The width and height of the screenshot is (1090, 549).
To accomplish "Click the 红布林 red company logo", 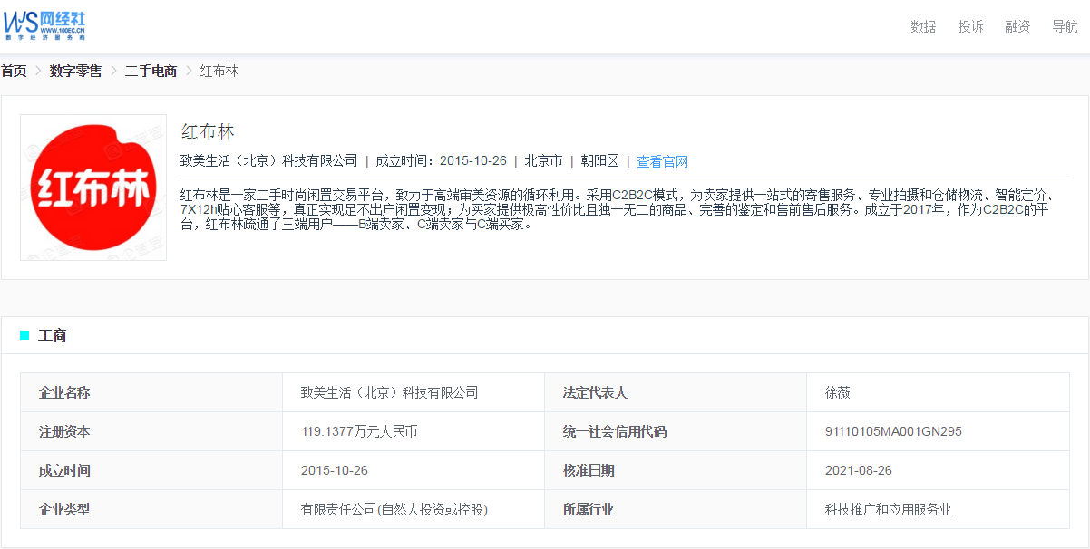I will [x=93, y=188].
